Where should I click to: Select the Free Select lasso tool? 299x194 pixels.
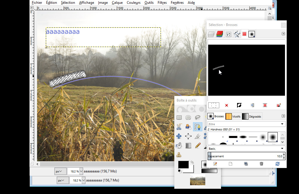[x=198, y=117]
